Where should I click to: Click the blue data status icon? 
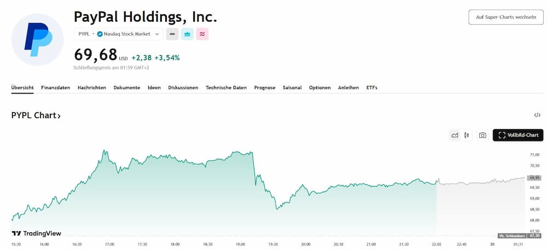pos(187,34)
